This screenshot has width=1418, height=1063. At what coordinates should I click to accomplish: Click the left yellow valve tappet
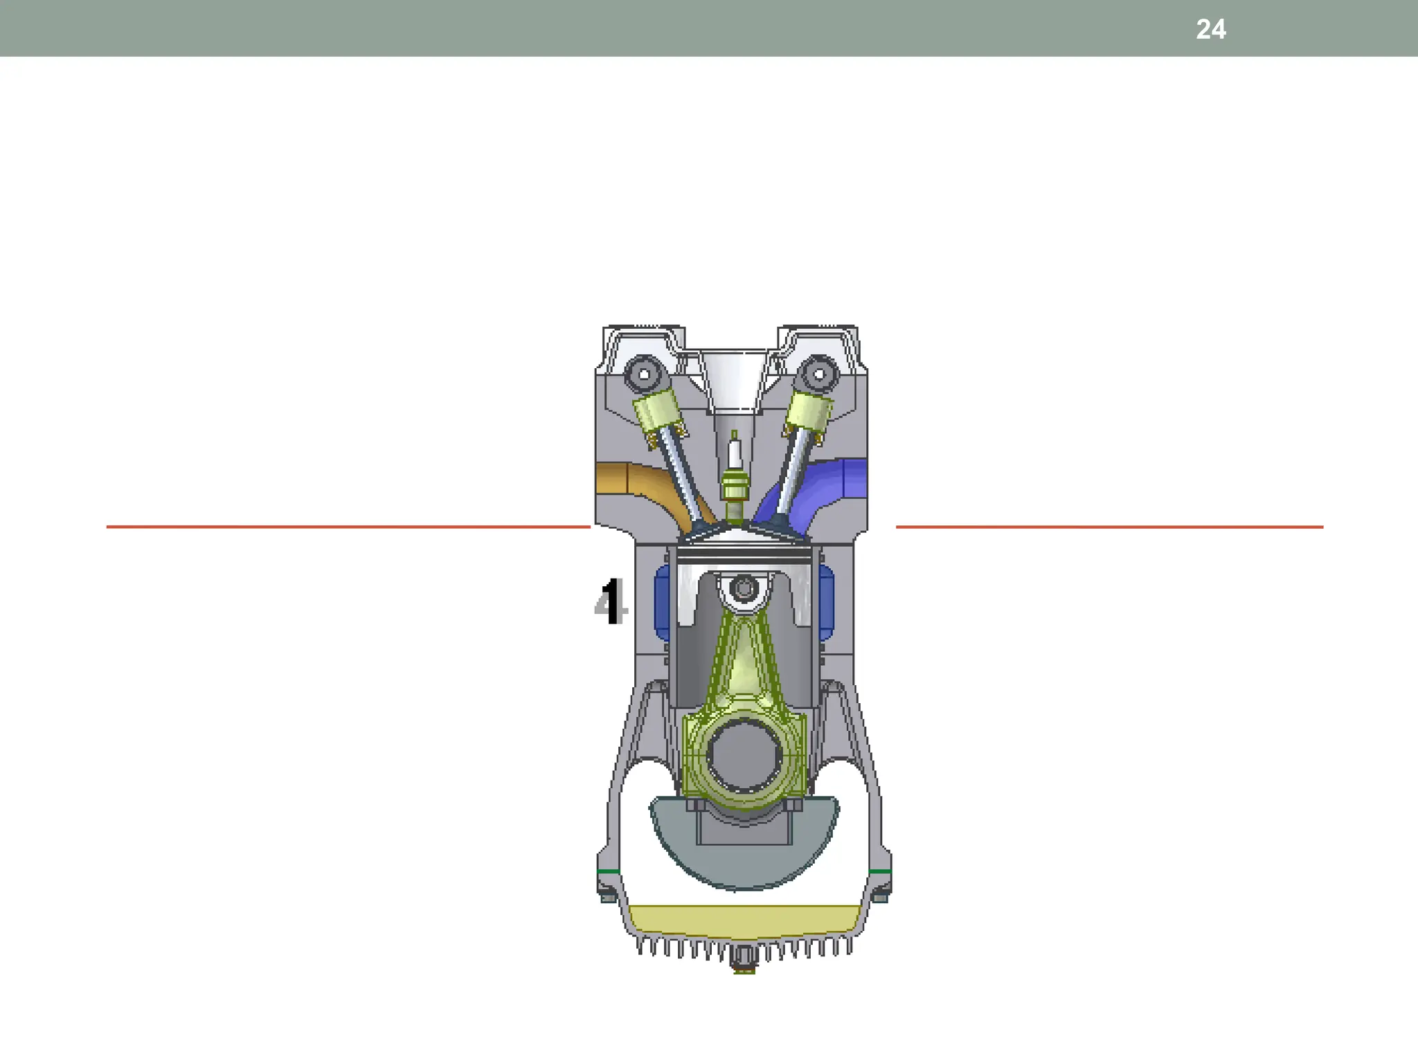(658, 410)
